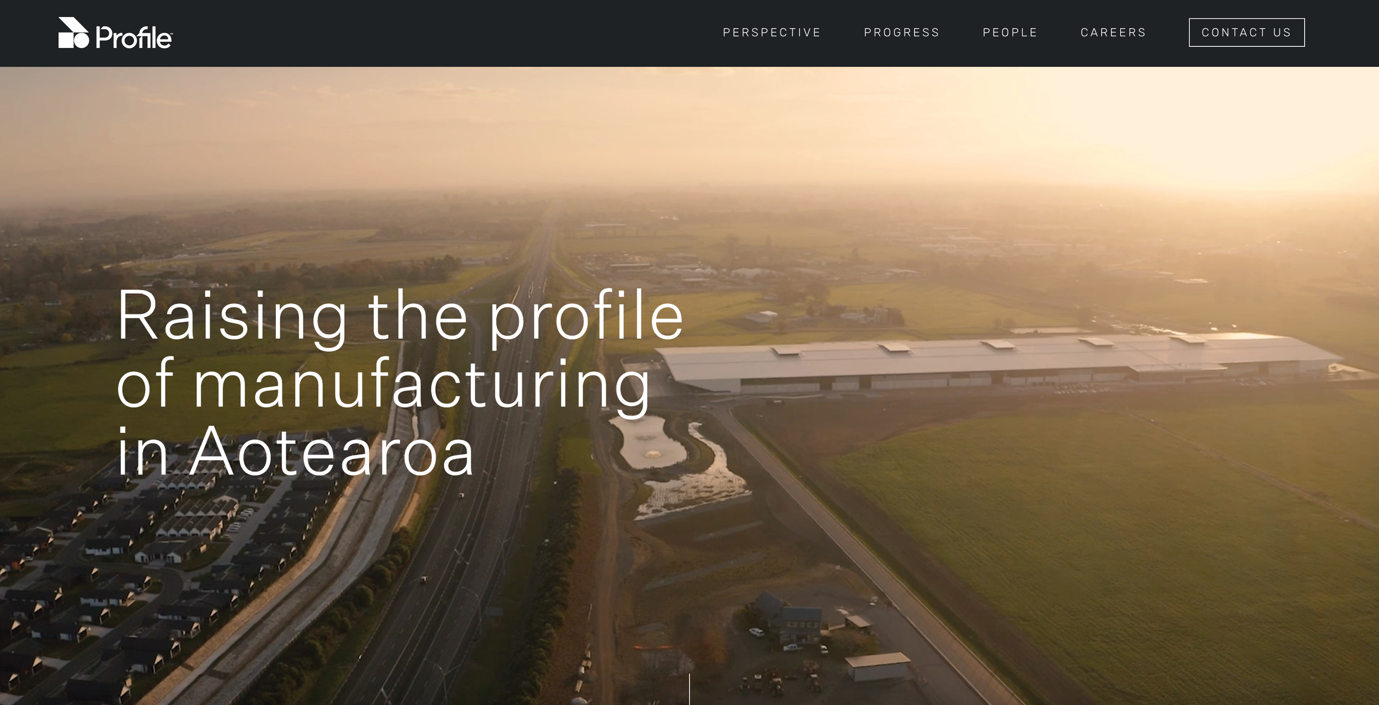Click the Contact Us button
The image size is (1379, 705).
(1247, 33)
